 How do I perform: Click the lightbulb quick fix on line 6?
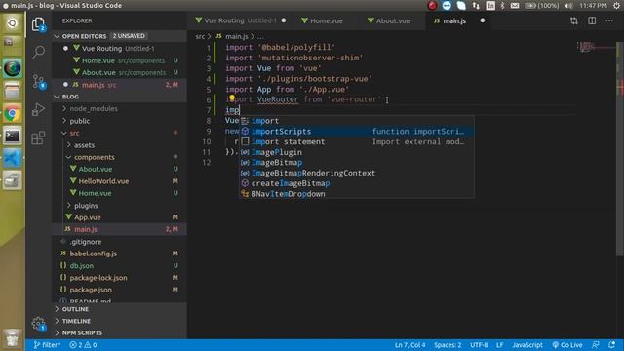click(x=232, y=98)
